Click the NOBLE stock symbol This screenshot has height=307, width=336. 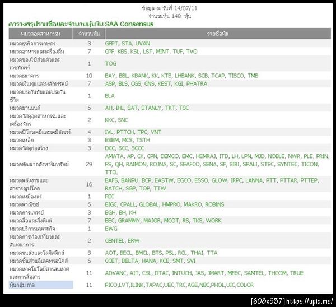[276, 156]
